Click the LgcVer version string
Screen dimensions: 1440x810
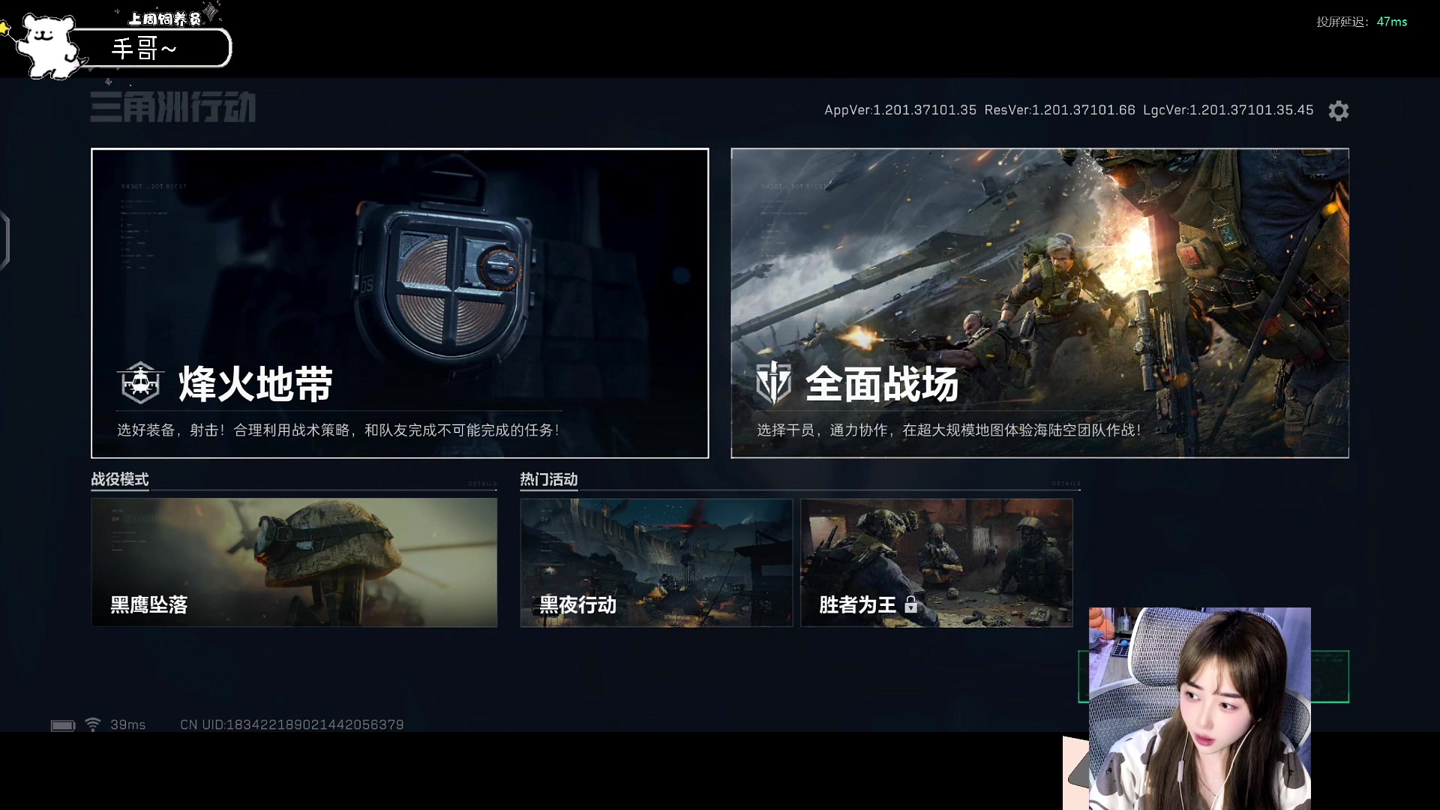1228,110
